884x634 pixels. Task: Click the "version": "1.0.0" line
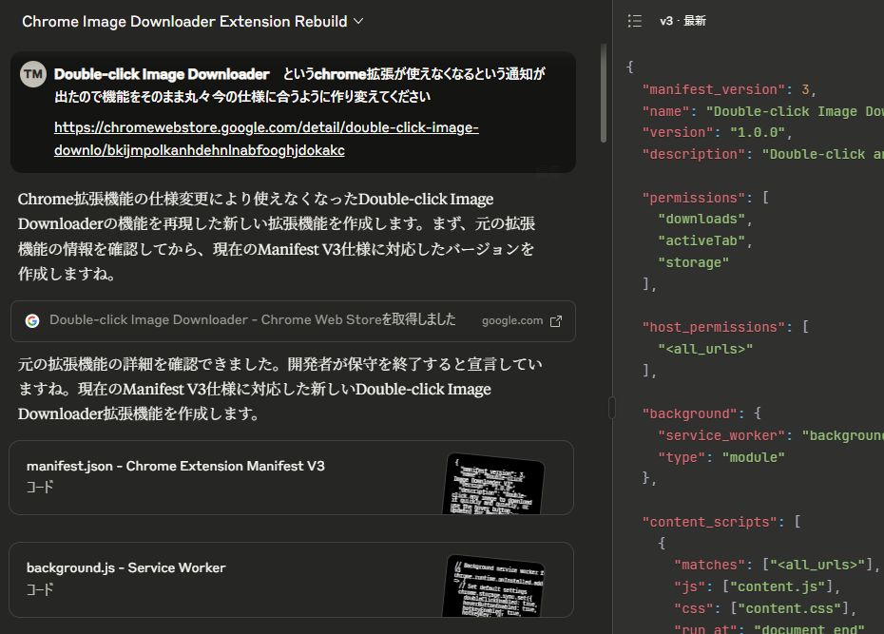718,132
